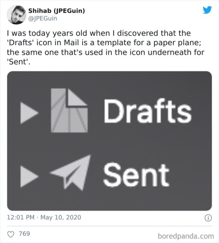The image size is (219, 243).
Task: Click the tweet text starting 'I was today'
Action: [105, 47]
